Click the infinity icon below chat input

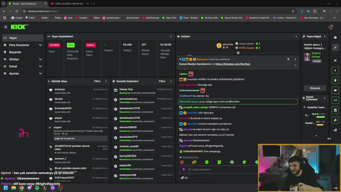point(186,178)
